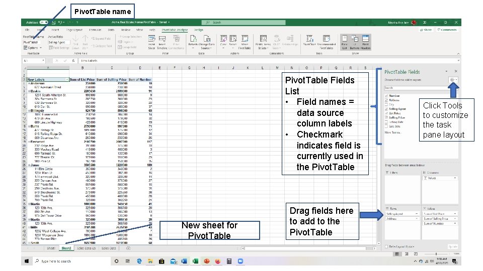The image size is (483, 271).
Task: Open the PivotTable Options dropdown
Action: 33,48
